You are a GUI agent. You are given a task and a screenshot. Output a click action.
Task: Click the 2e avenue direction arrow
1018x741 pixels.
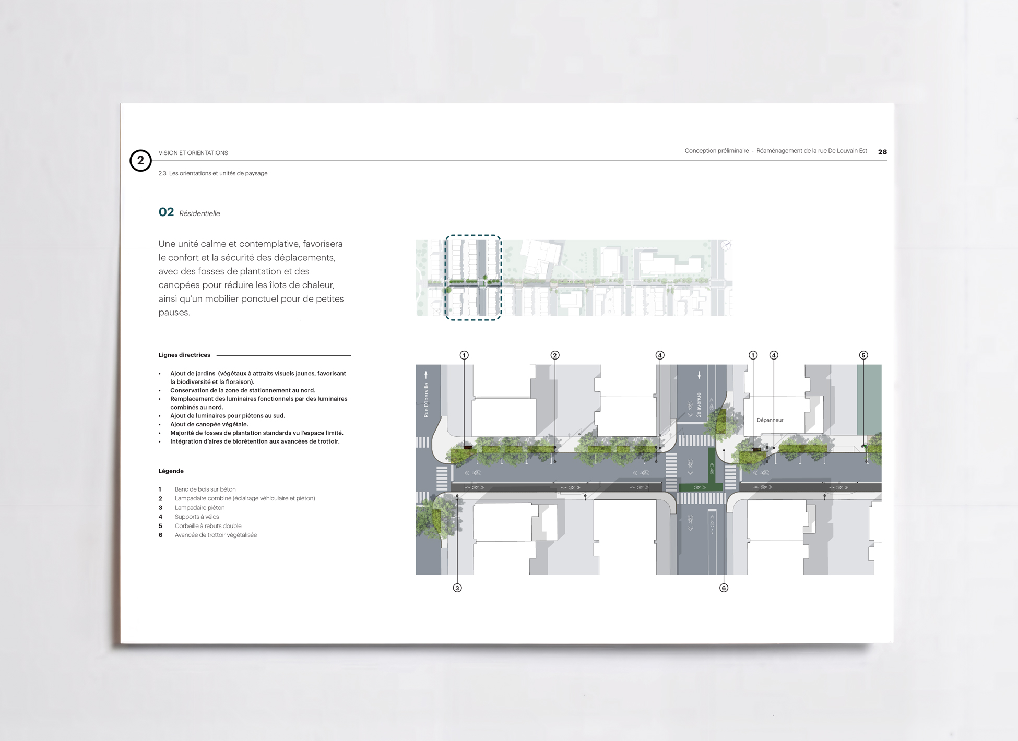(x=699, y=375)
